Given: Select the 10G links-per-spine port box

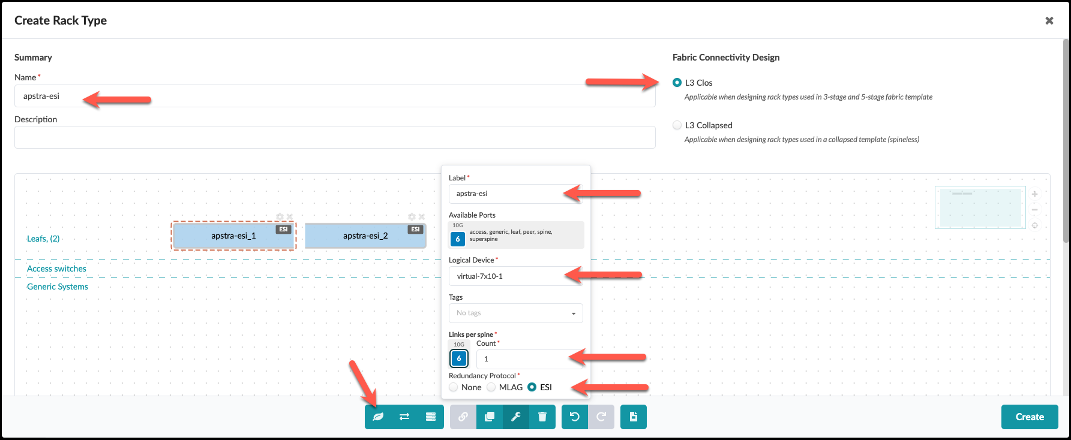Looking at the screenshot, I should tap(459, 358).
